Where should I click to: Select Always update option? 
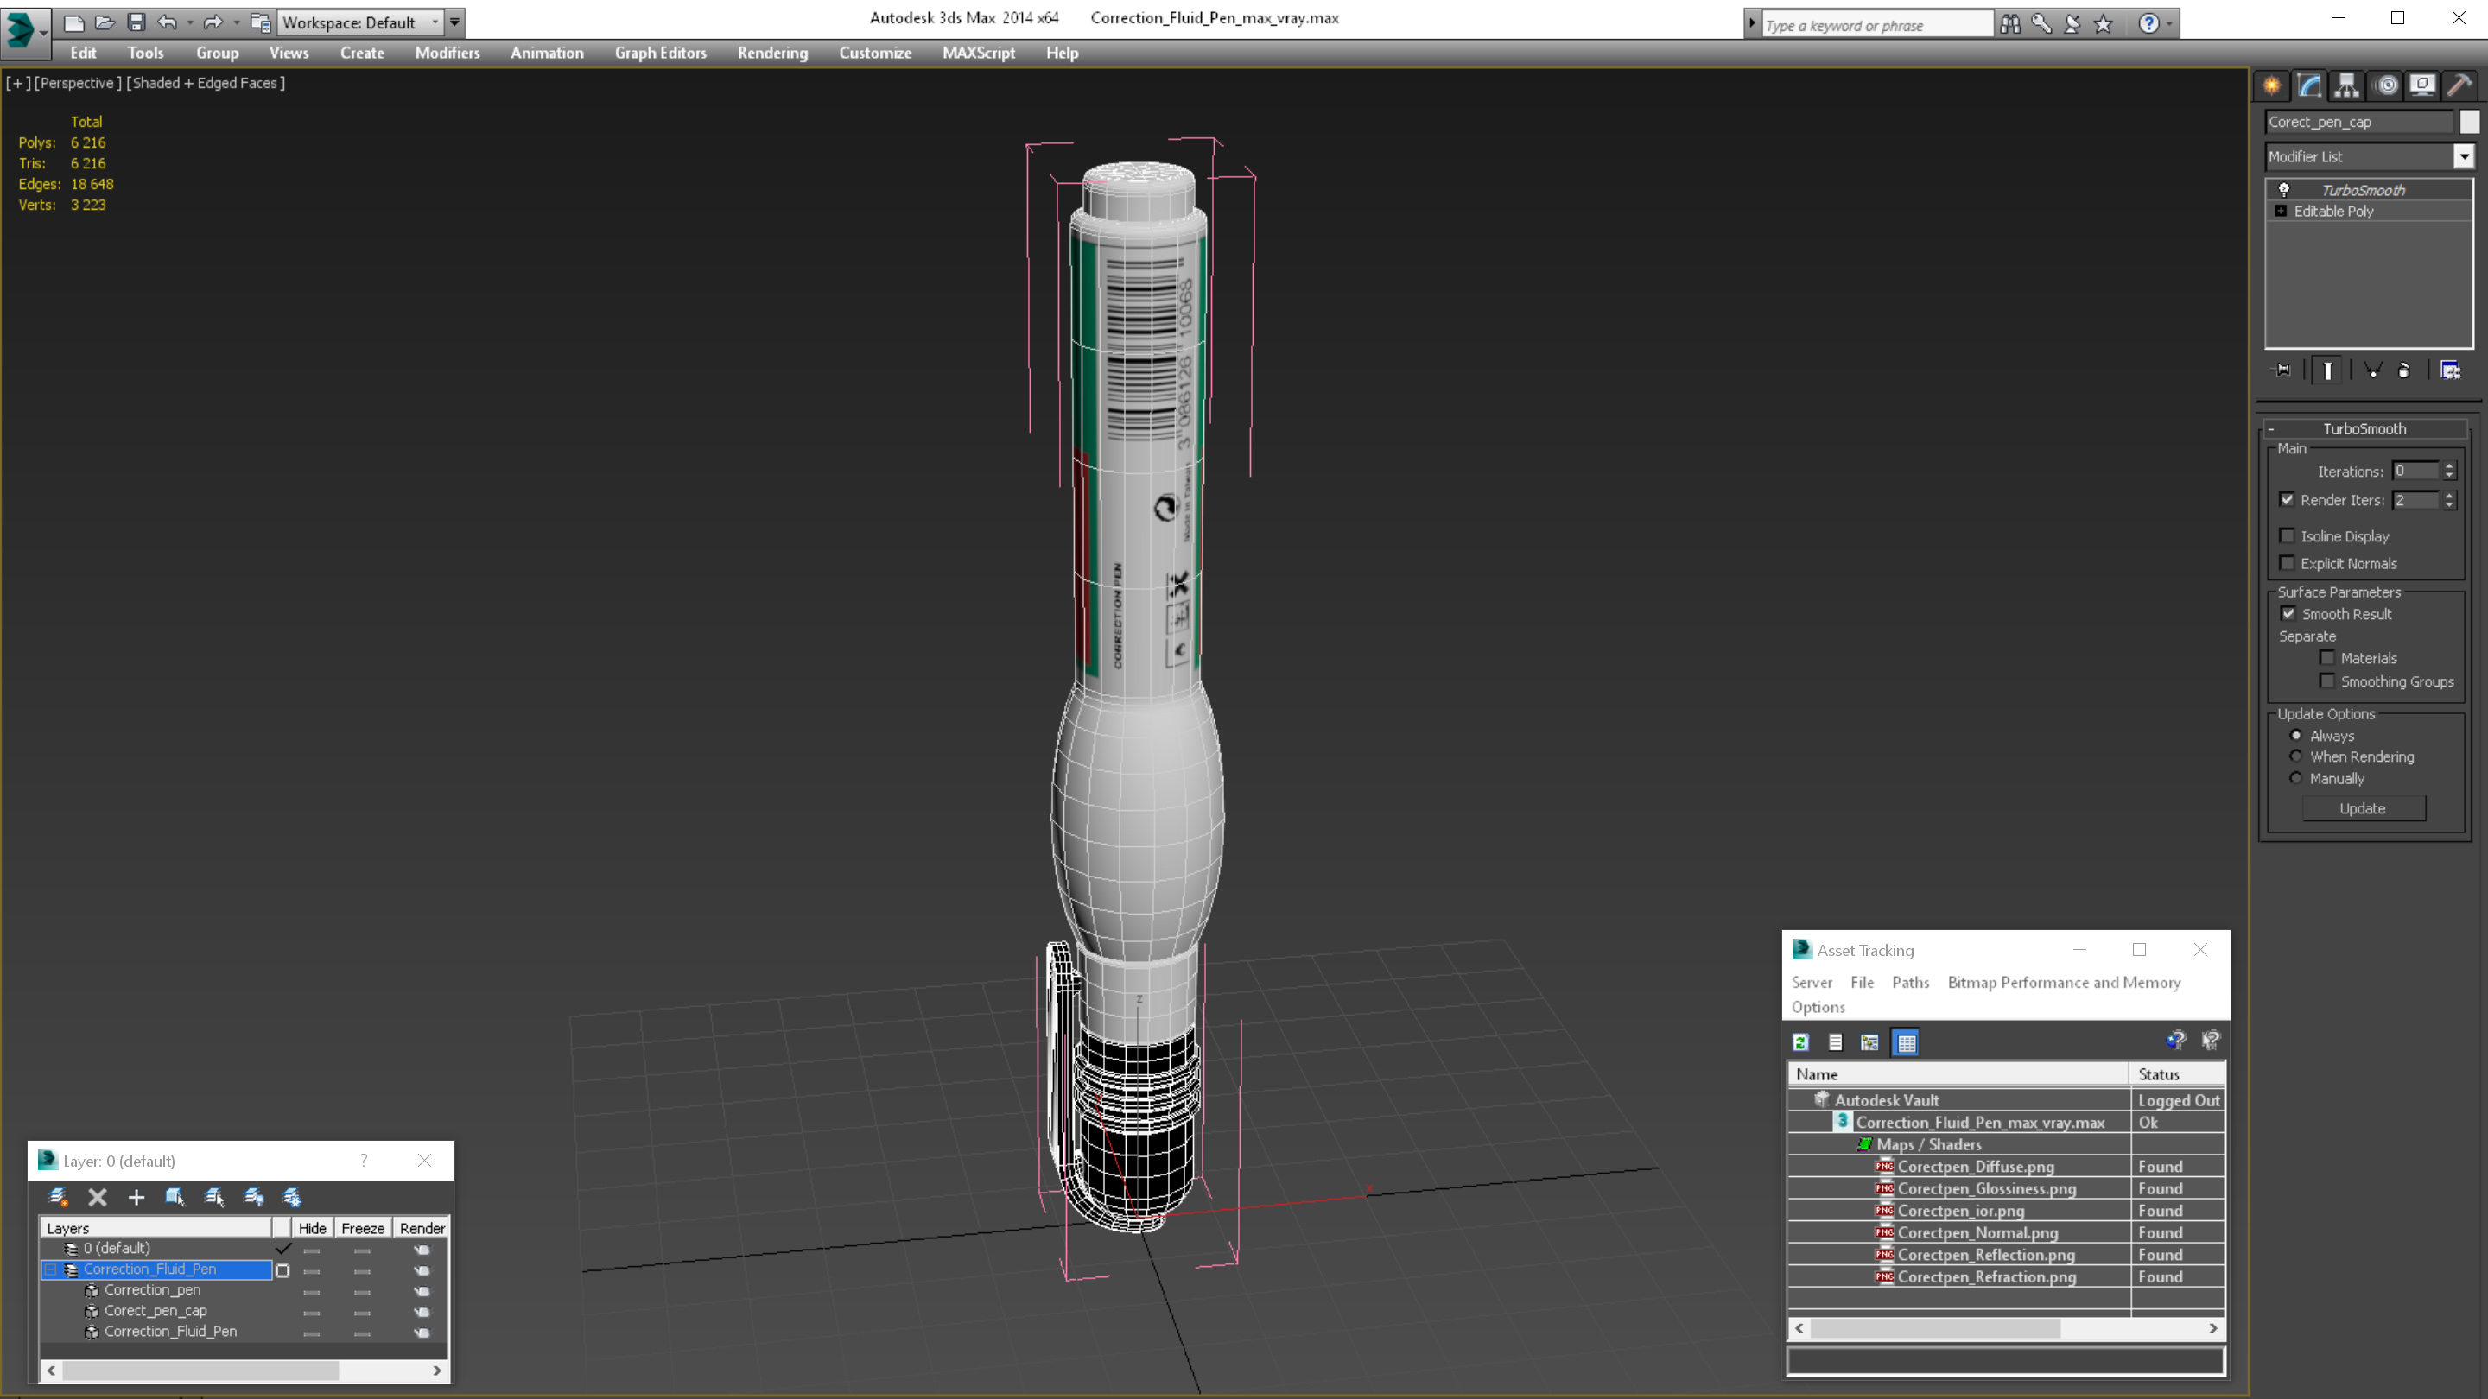(x=2296, y=735)
